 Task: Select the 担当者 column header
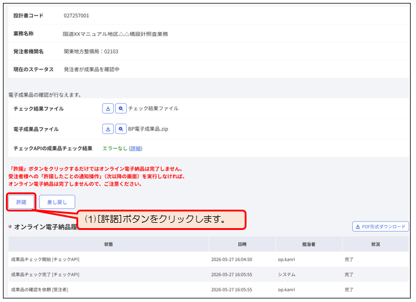309,244
